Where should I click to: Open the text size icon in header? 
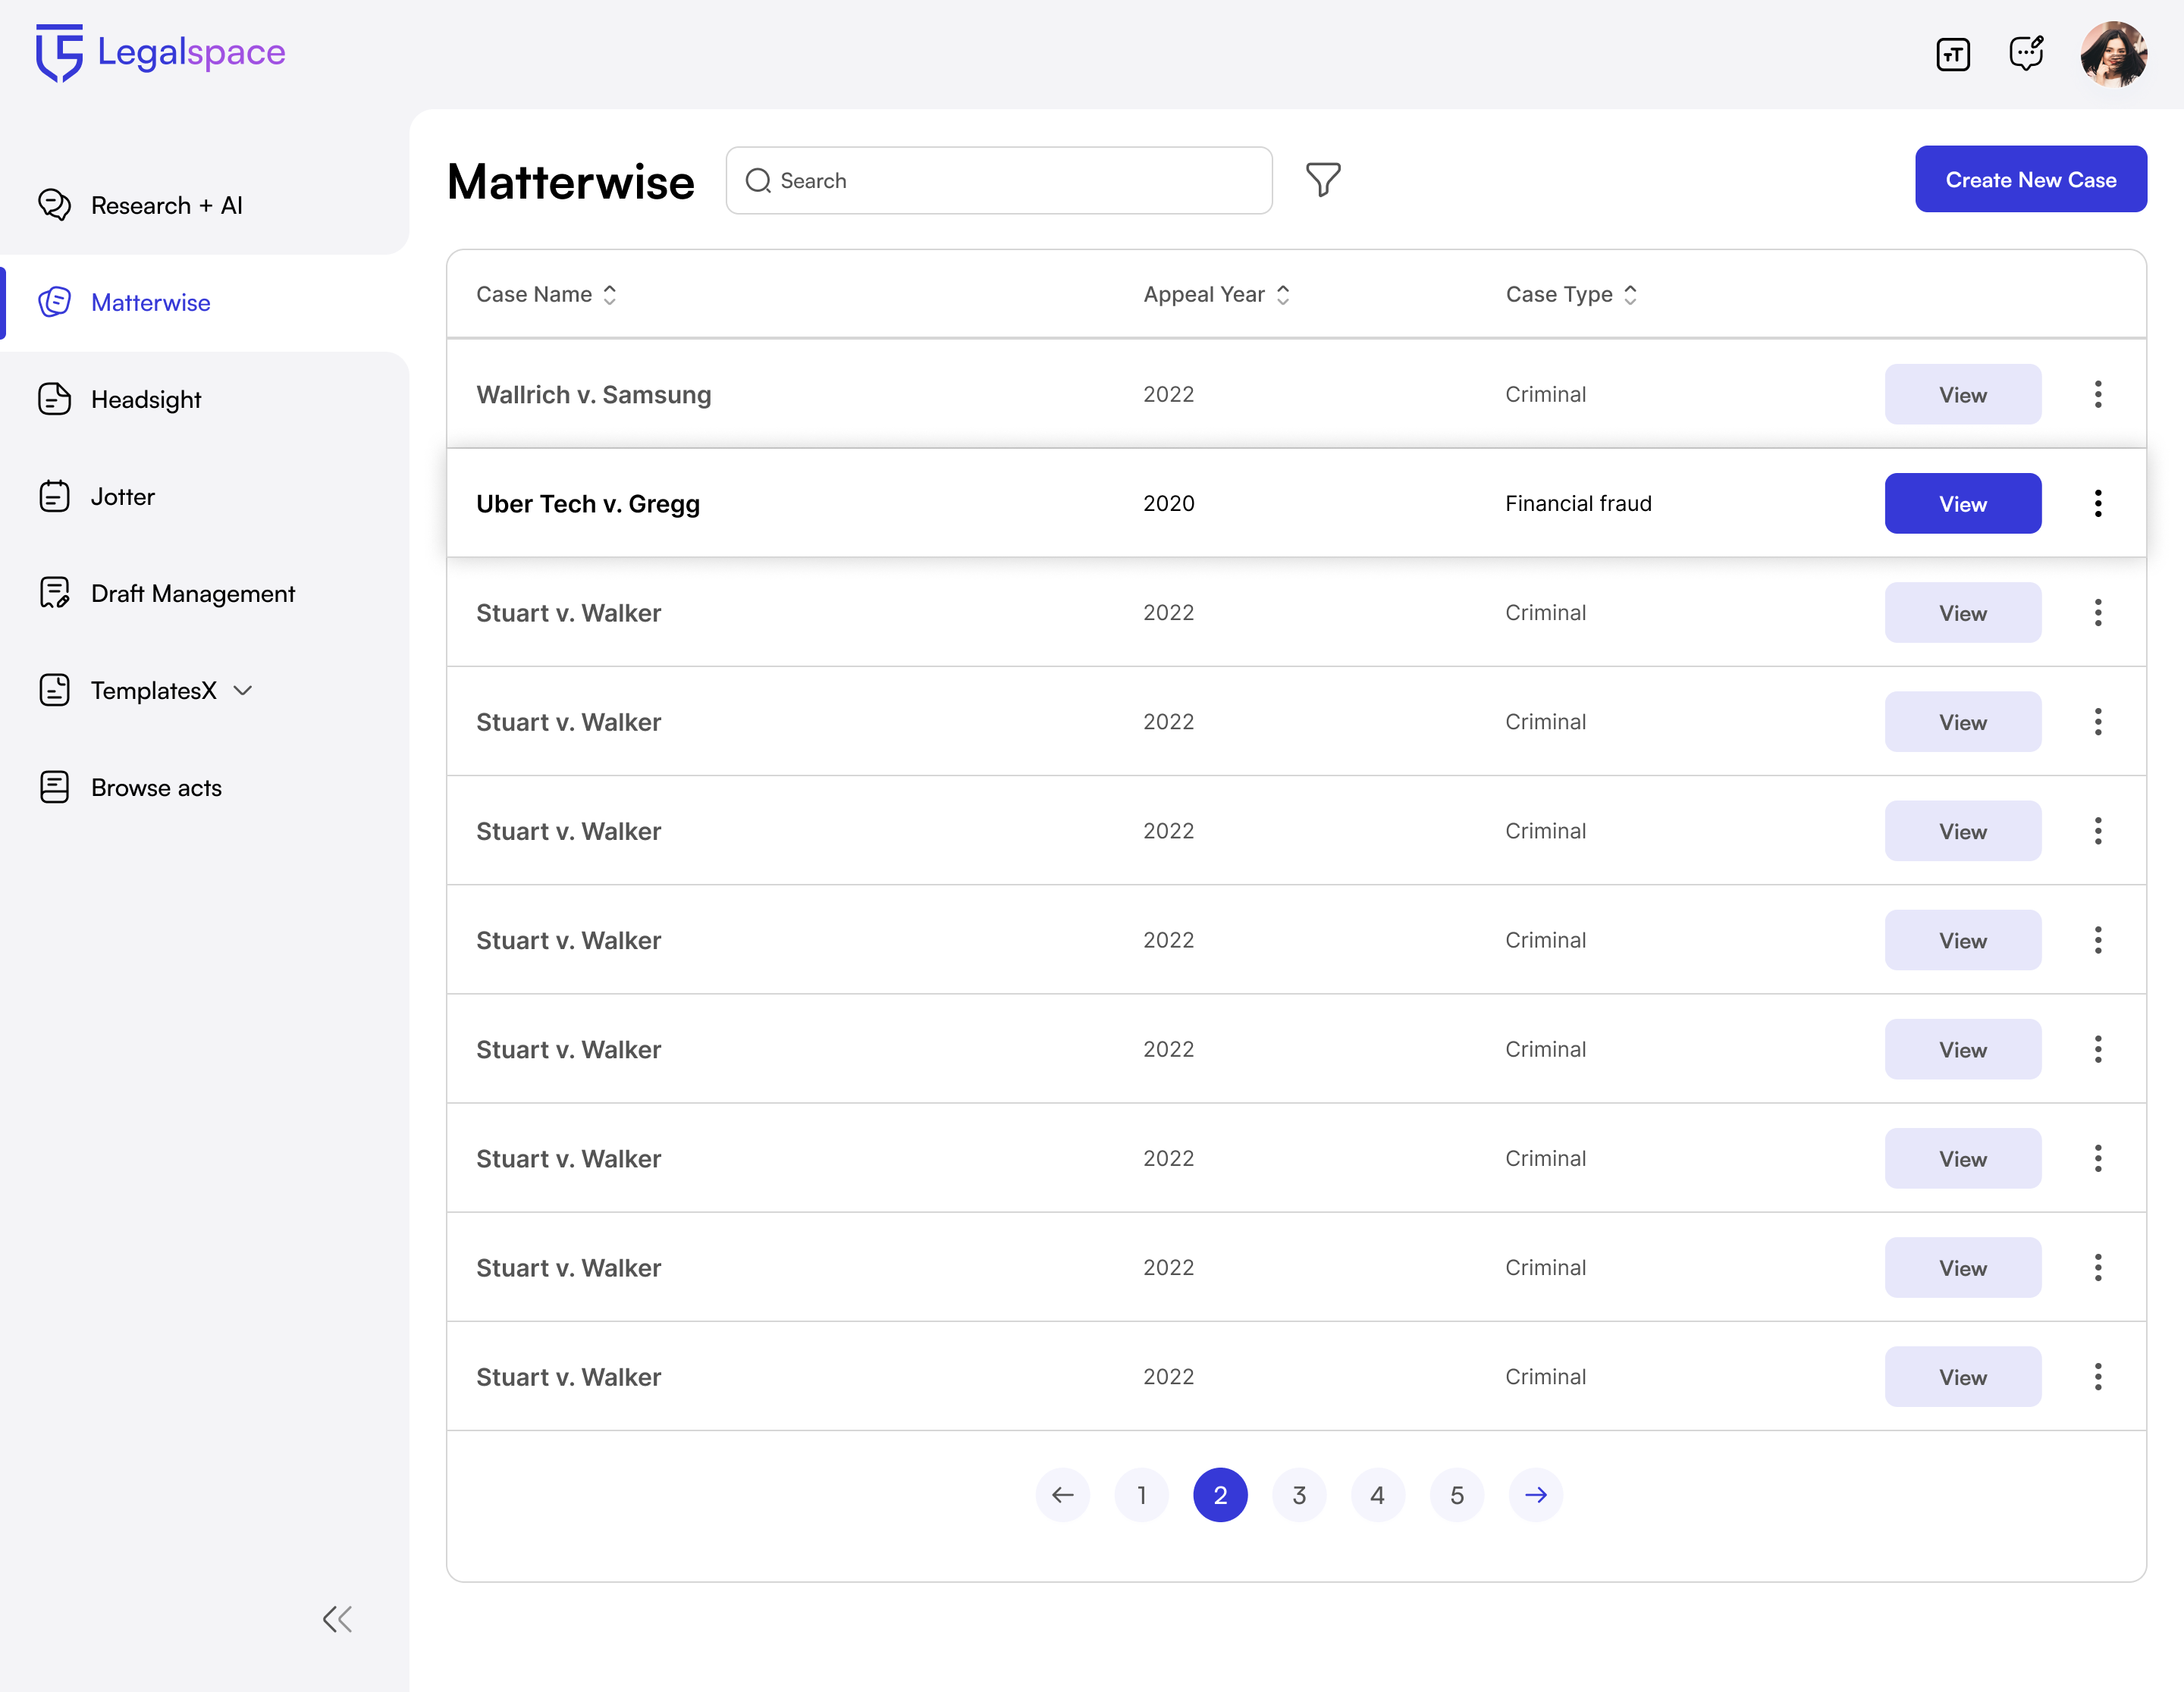click(x=1952, y=54)
